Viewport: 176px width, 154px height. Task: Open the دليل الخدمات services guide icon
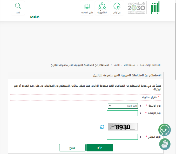pos(87,8)
